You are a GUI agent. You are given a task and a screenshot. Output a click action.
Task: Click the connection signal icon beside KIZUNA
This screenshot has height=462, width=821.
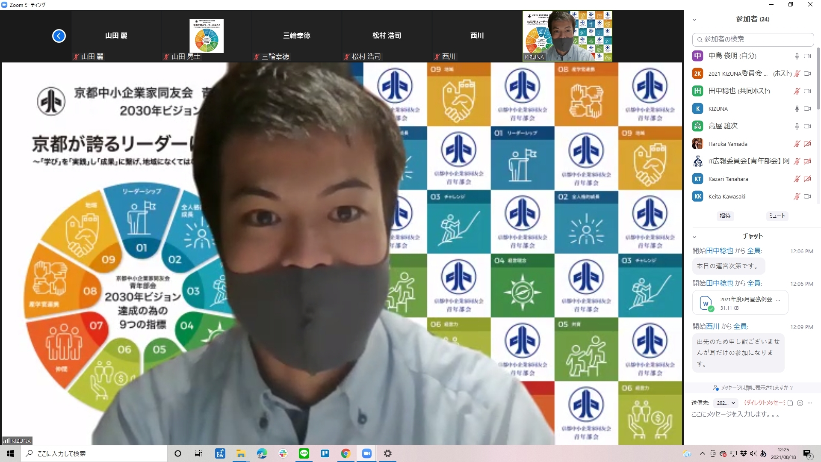(x=6, y=441)
